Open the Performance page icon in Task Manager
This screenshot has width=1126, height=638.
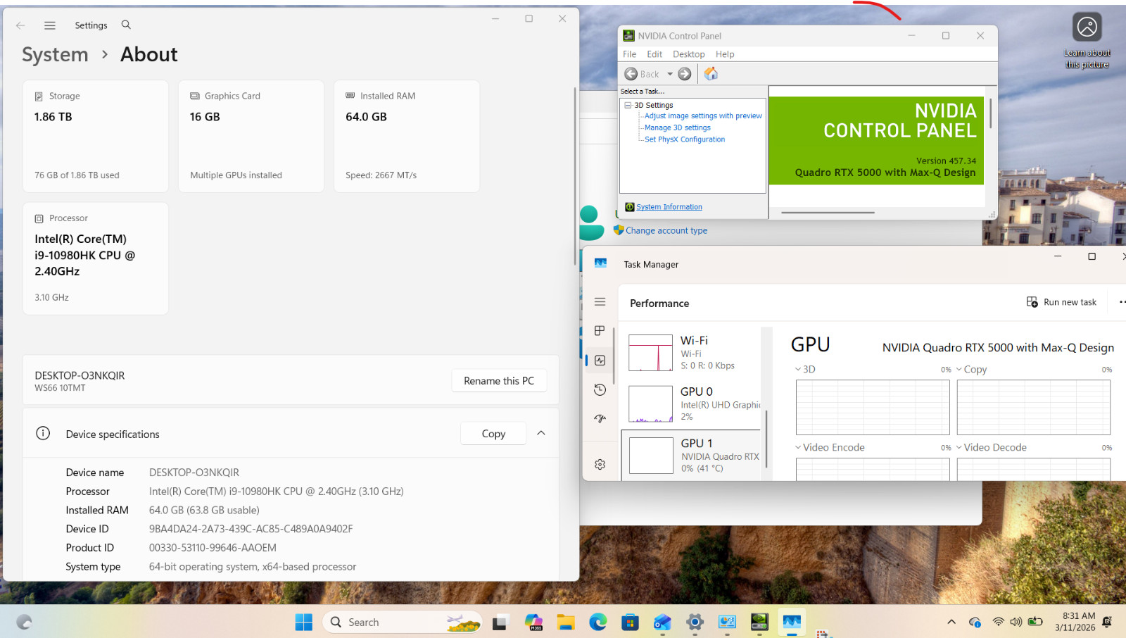[x=600, y=361]
